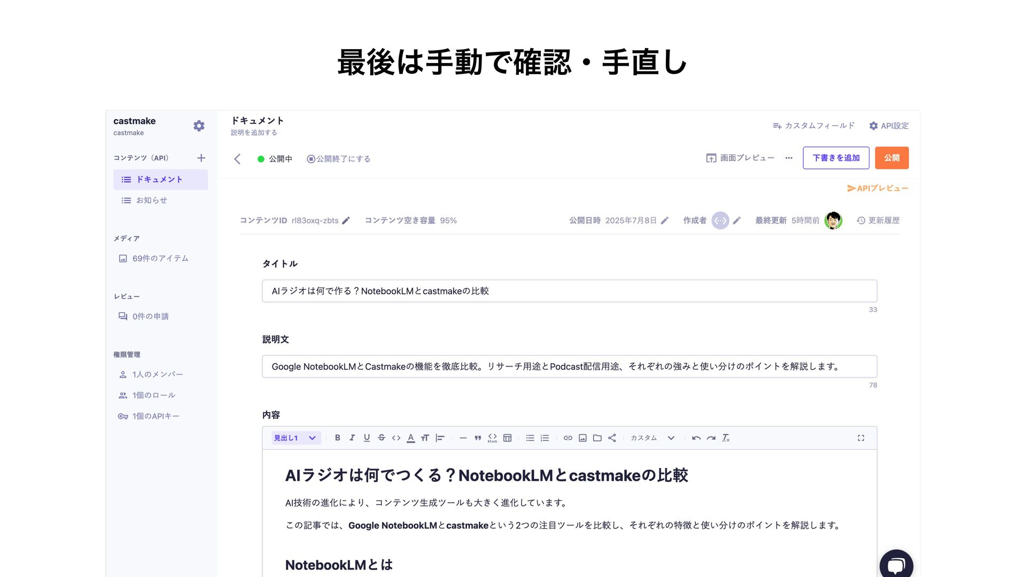Focus the タイトル input field

tap(569, 291)
